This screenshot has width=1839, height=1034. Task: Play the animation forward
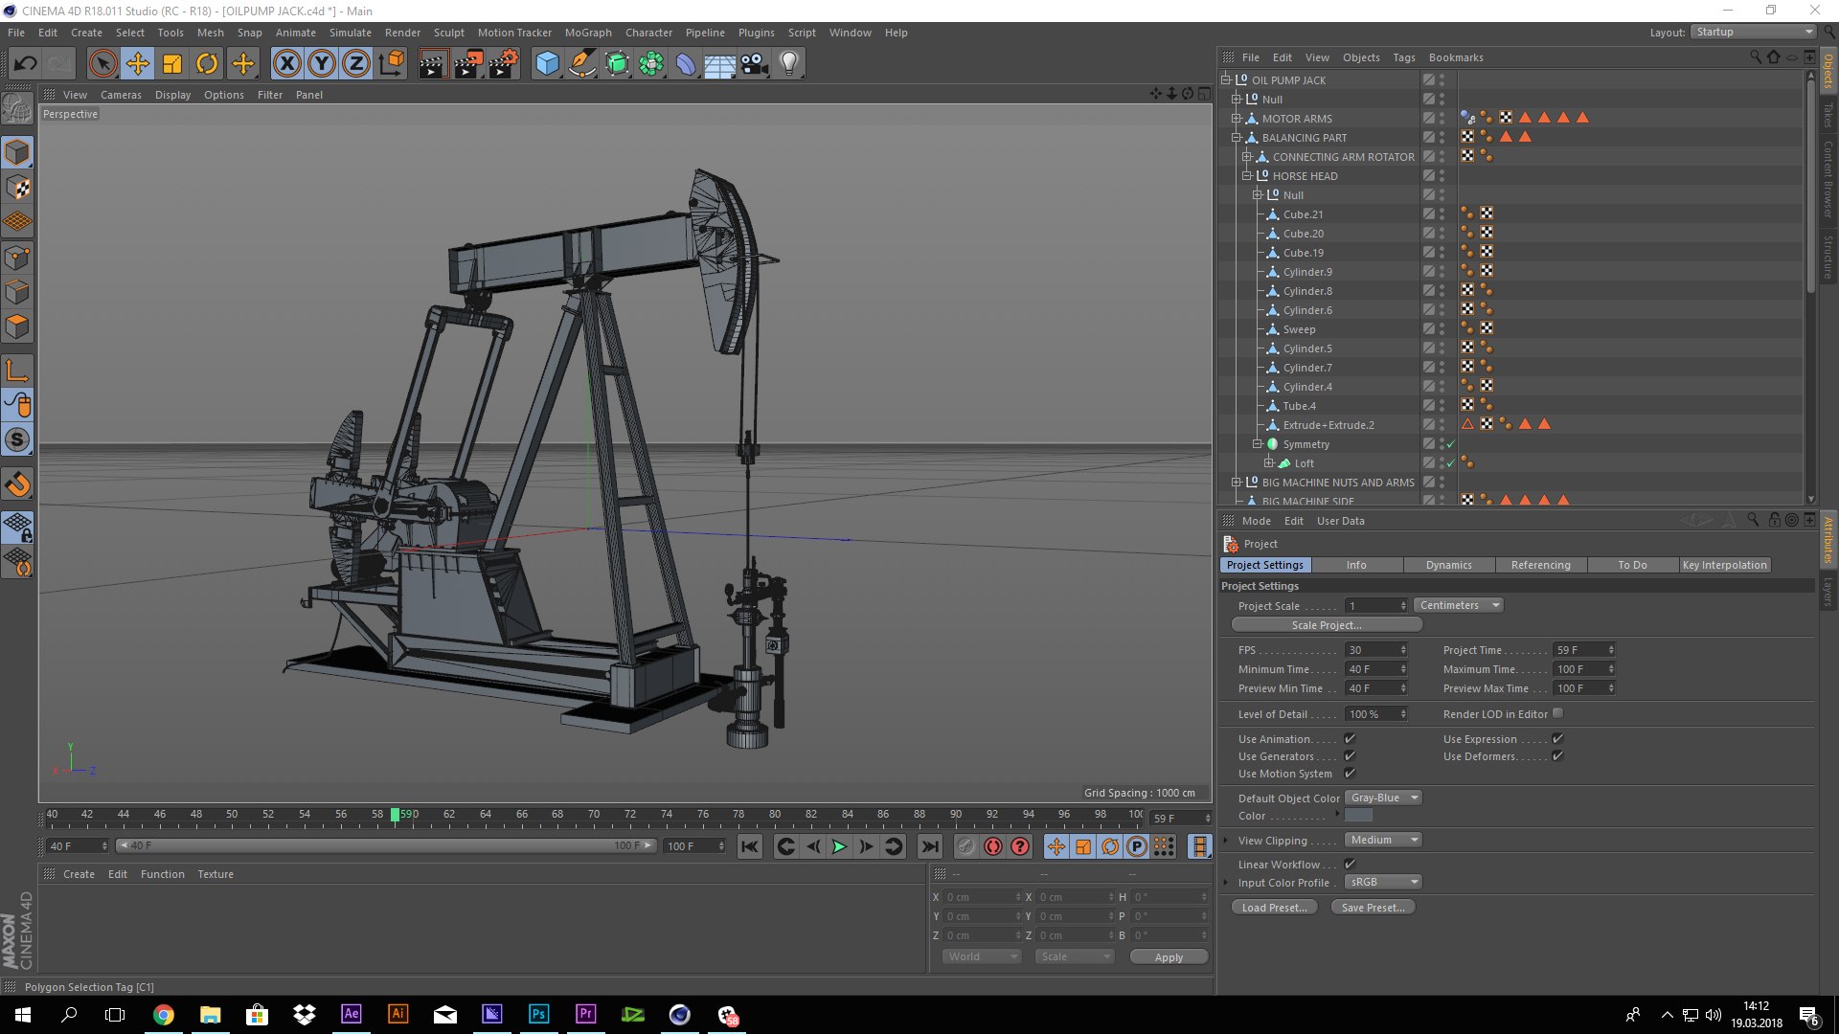pos(839,846)
